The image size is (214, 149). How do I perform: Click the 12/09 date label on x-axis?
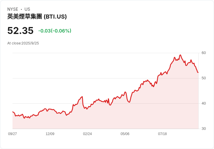[50, 134]
